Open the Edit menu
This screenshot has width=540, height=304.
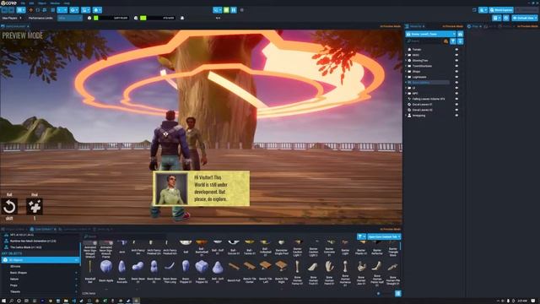[31, 3]
